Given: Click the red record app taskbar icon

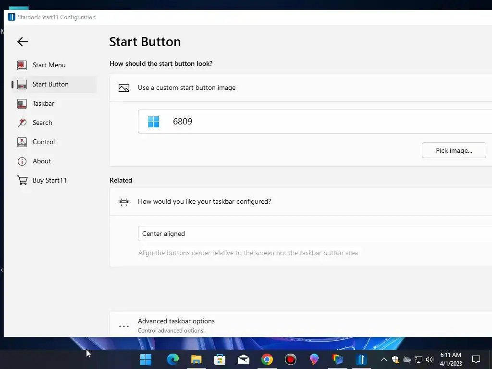Looking at the screenshot, I should pyautogui.click(x=291, y=359).
